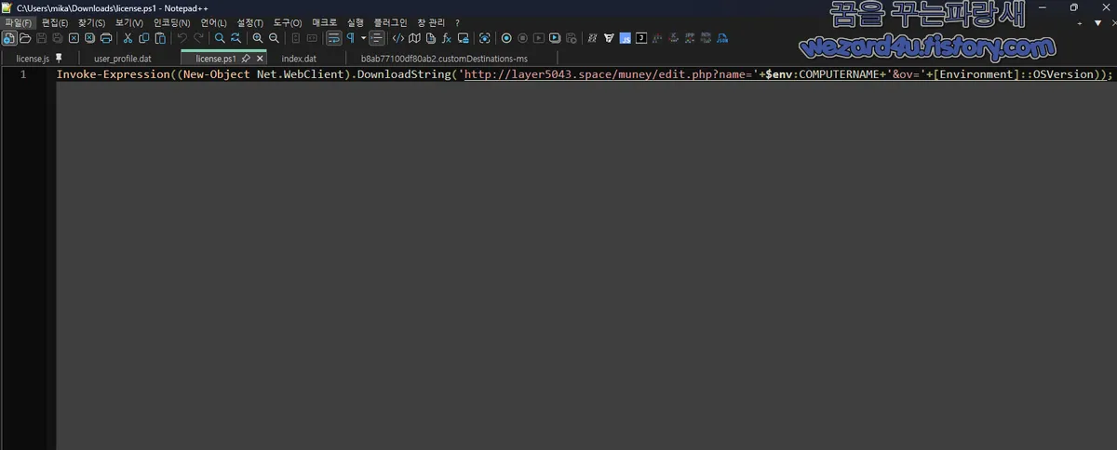This screenshot has height=450, width=1117.
Task: Switch to the user_profile.dat tab
Action: pyautogui.click(x=123, y=59)
